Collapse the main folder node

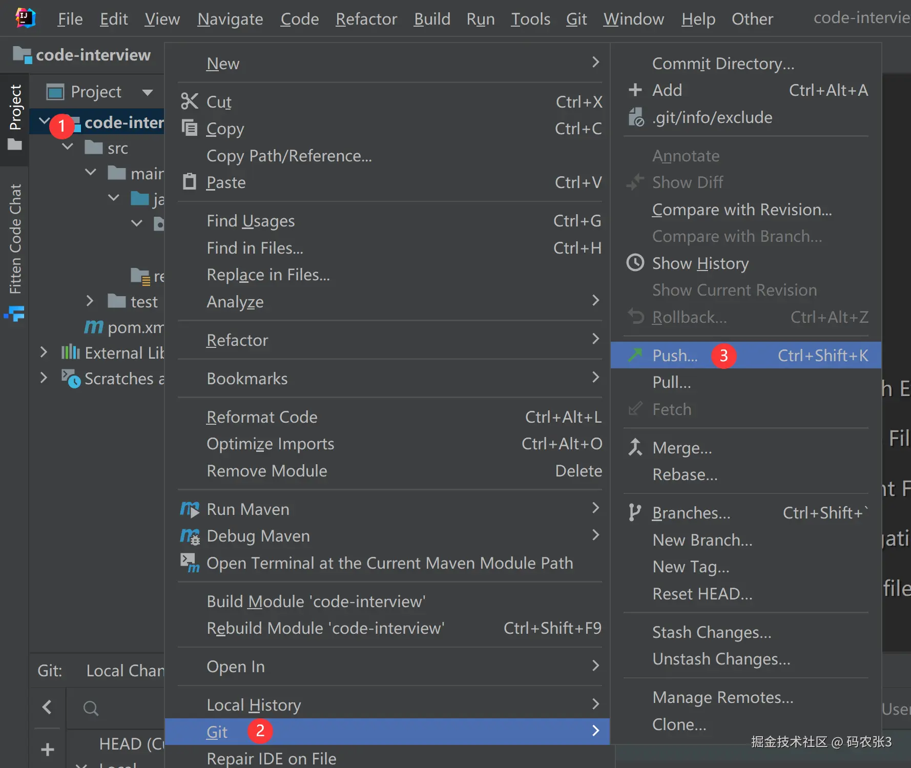pyautogui.click(x=91, y=172)
